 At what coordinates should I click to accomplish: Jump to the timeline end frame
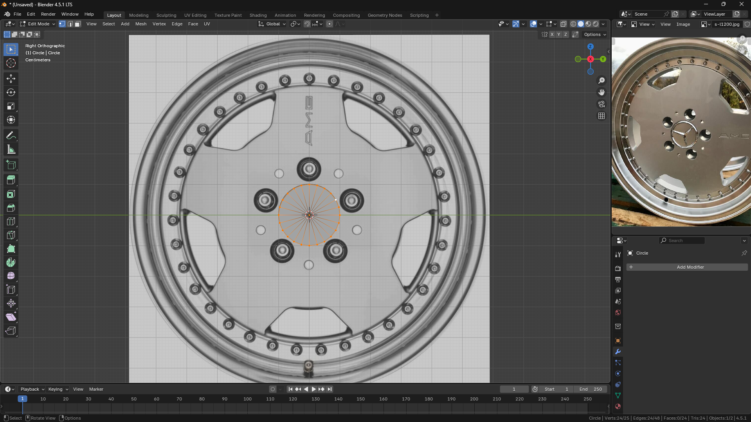tap(330, 389)
